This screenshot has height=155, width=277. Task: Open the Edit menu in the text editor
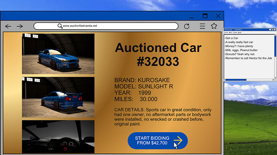pyautogui.click(x=230, y=32)
